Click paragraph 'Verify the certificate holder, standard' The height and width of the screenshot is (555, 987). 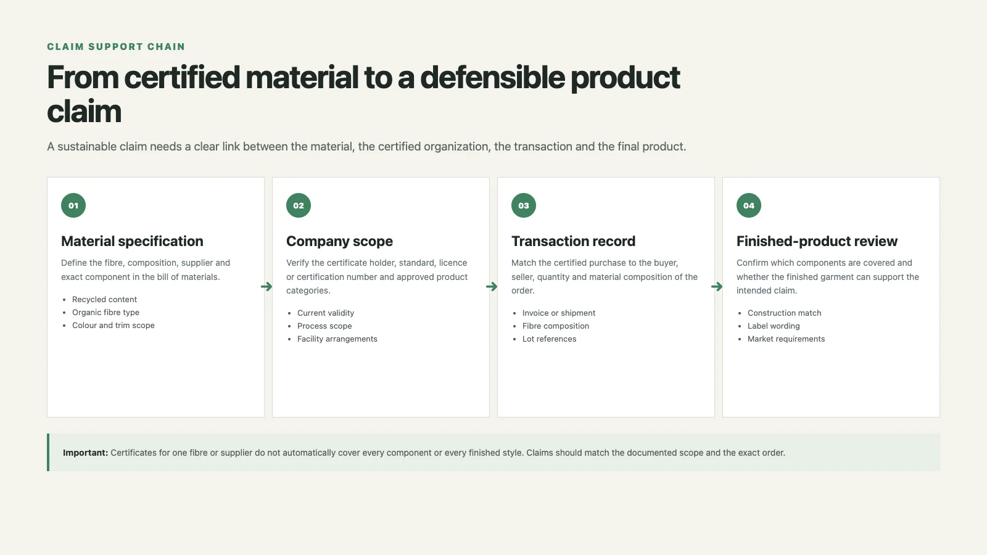click(x=377, y=277)
